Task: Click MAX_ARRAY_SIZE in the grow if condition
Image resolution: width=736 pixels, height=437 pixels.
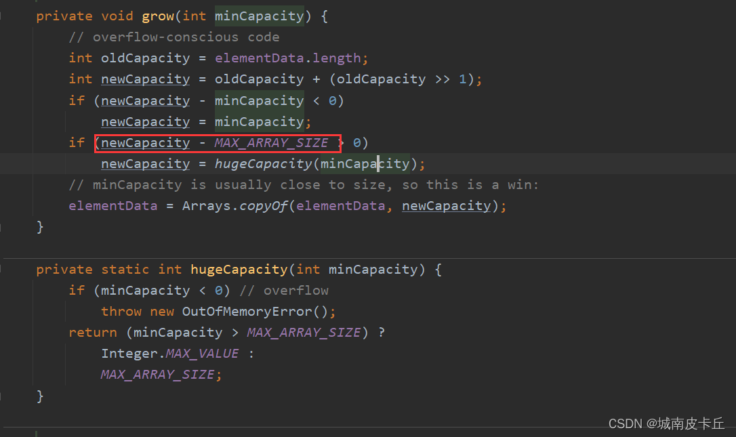Action: (271, 143)
